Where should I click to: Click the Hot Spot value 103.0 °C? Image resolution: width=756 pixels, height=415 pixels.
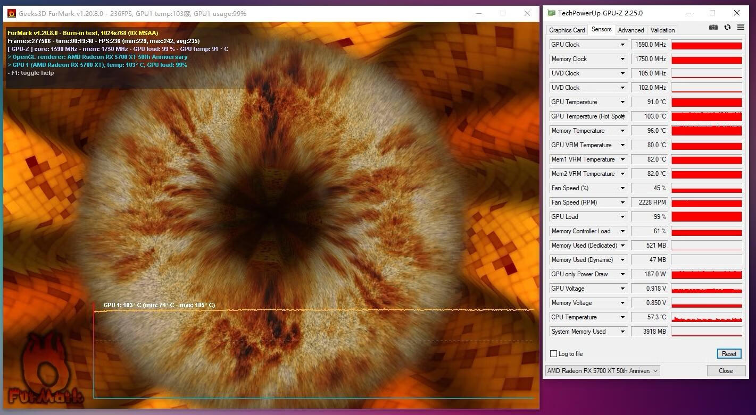coord(650,116)
